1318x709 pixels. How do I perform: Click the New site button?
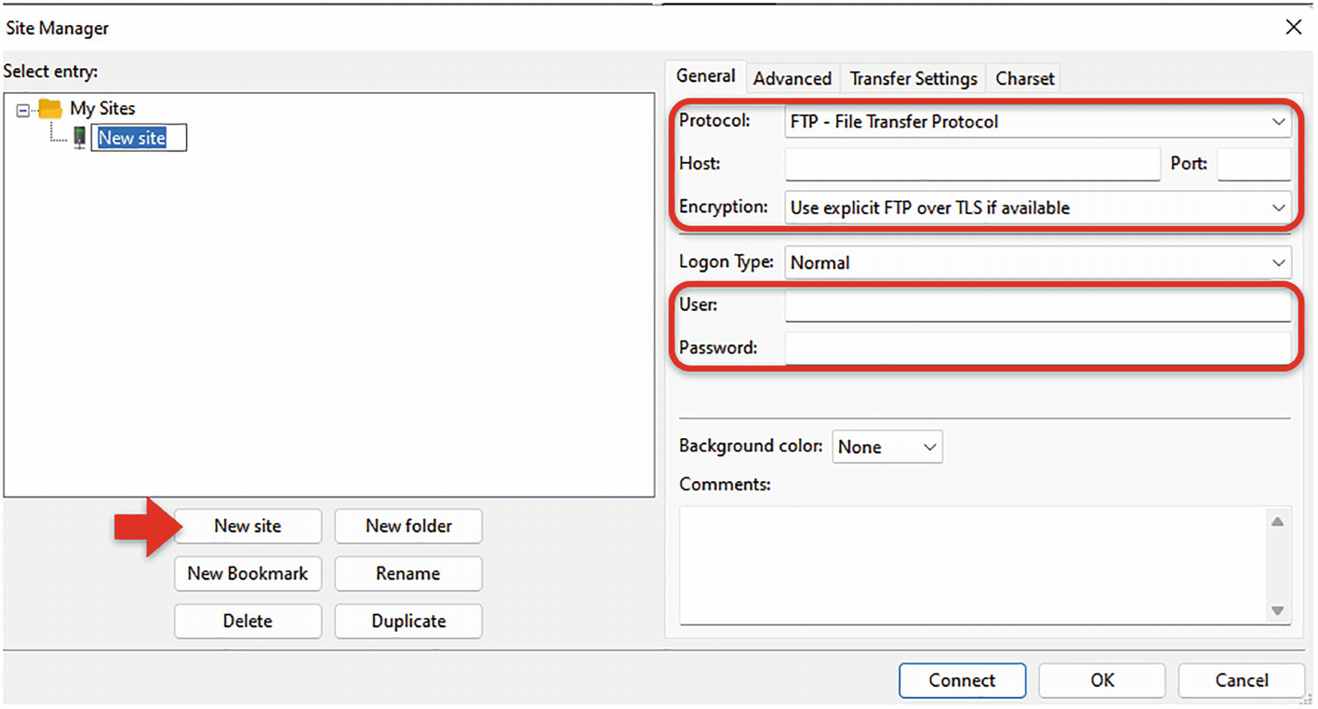[x=247, y=526]
